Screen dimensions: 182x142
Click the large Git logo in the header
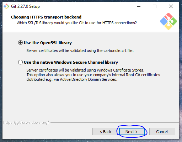(168, 21)
